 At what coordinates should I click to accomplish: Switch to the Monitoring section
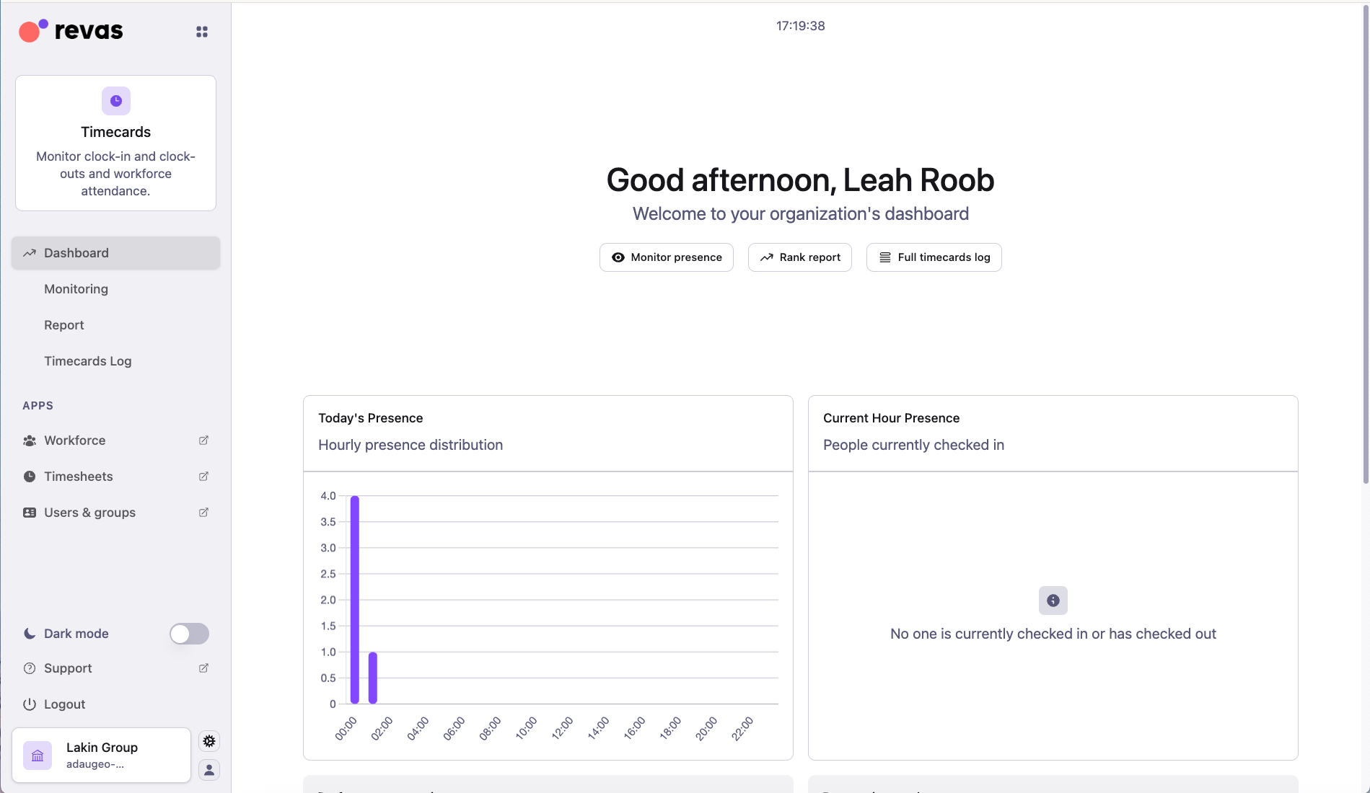click(76, 288)
